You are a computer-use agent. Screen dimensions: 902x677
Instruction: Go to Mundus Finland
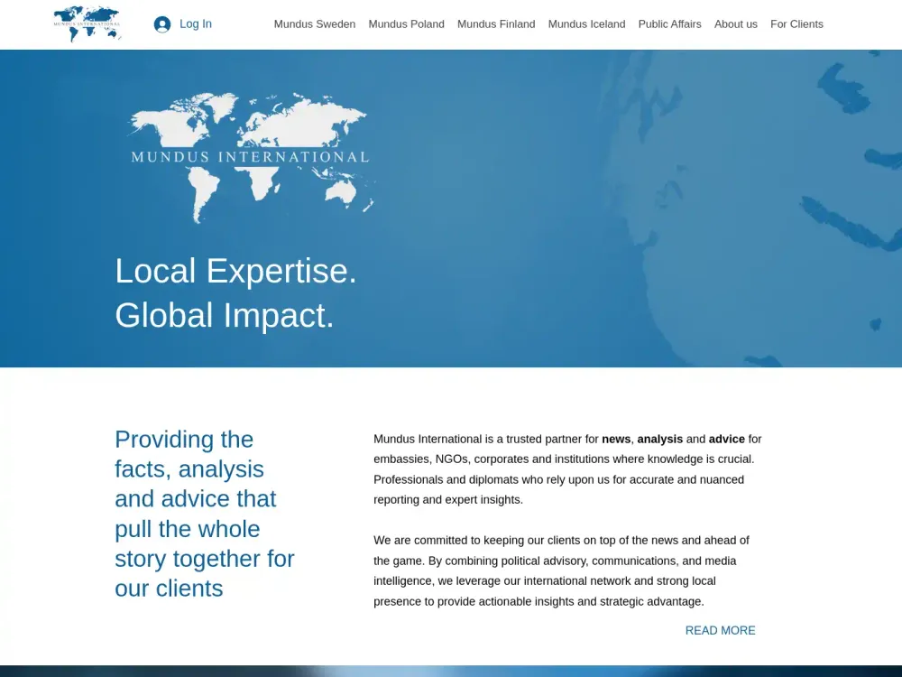tap(495, 24)
